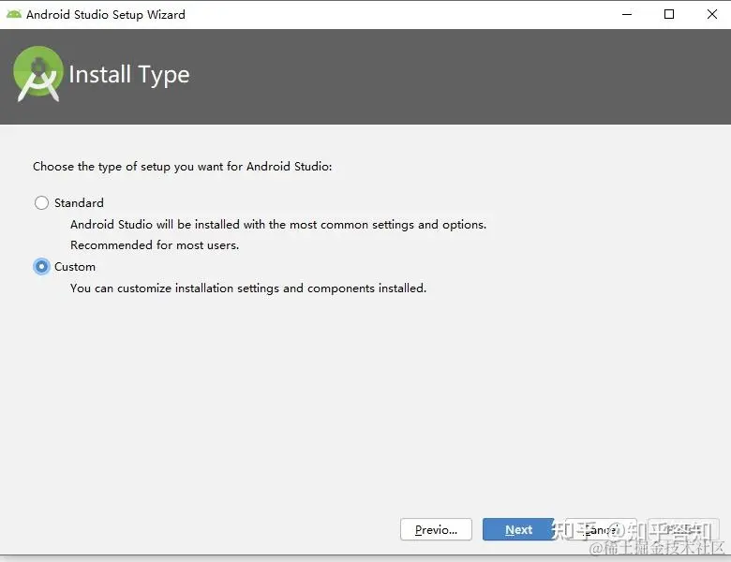Viewport: 731px width, 562px height.
Task: Minimize the Setup Wizard window
Action: click(627, 14)
